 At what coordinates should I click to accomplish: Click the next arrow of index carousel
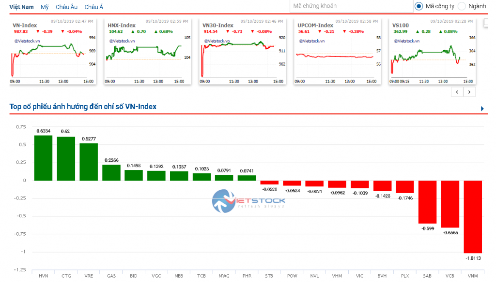coord(469,92)
